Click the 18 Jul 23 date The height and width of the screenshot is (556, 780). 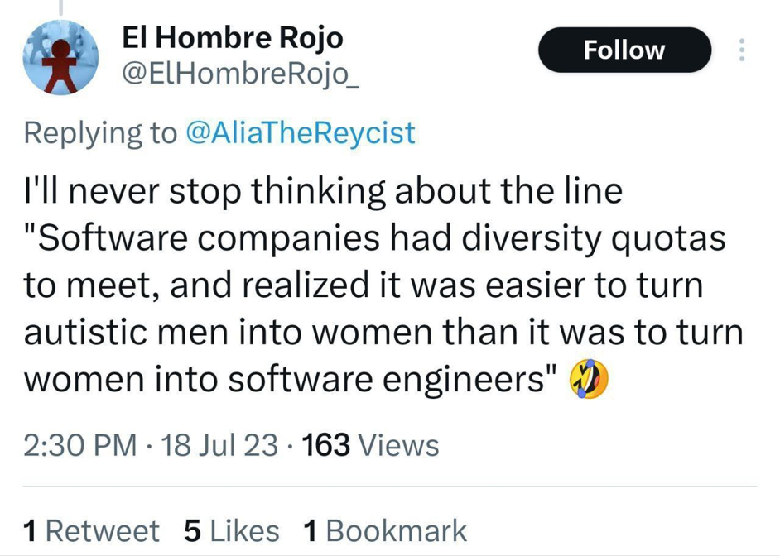coord(221,446)
